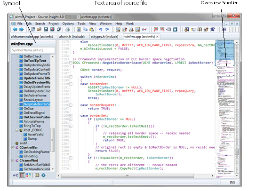Create a new file from the toolbar
This screenshot has width=264, height=191.
tap(33, 30)
